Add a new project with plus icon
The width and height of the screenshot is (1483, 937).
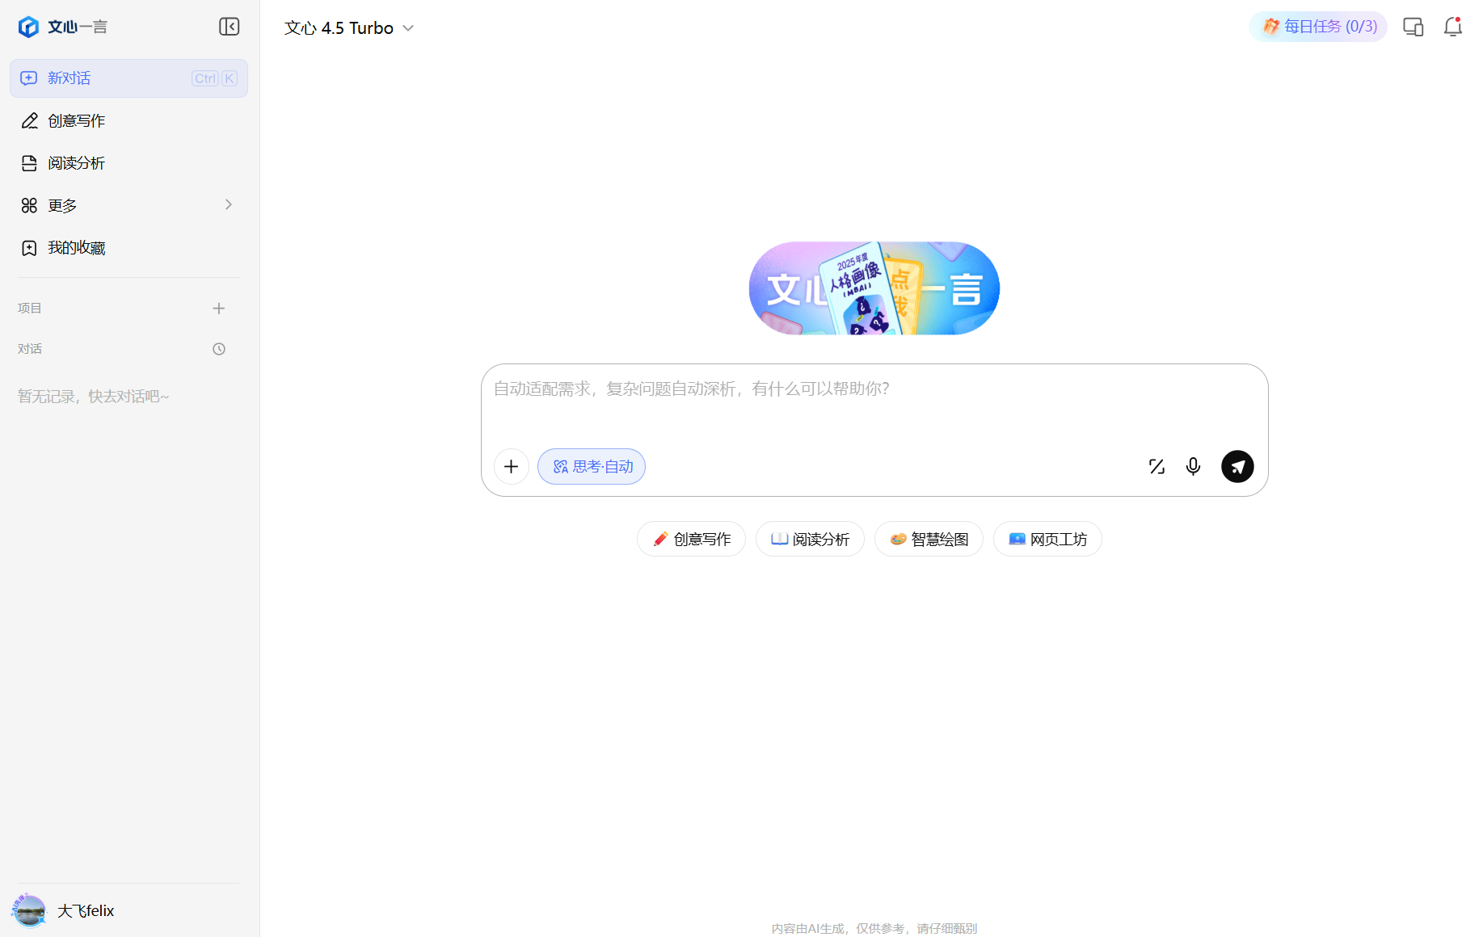(219, 309)
